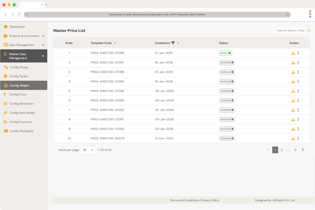315x210 pixels.
Task: Open three-dot menu for PRICE-SHEET/26-27/085
Action: tap(298, 82)
